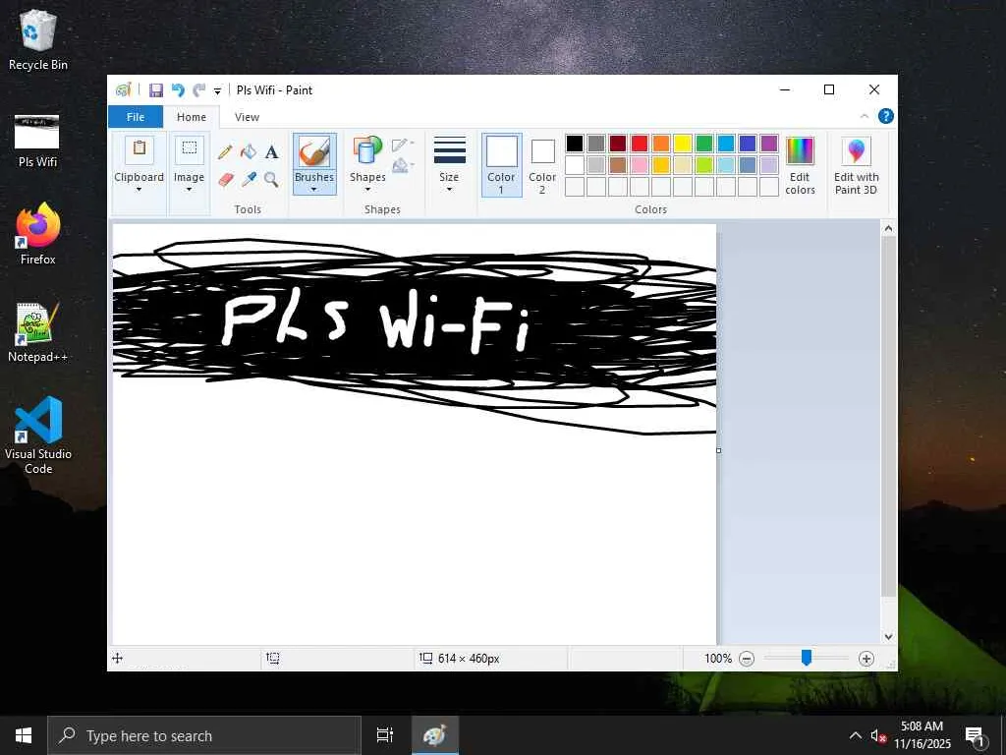Select the Magnifier tool

pyautogui.click(x=271, y=179)
